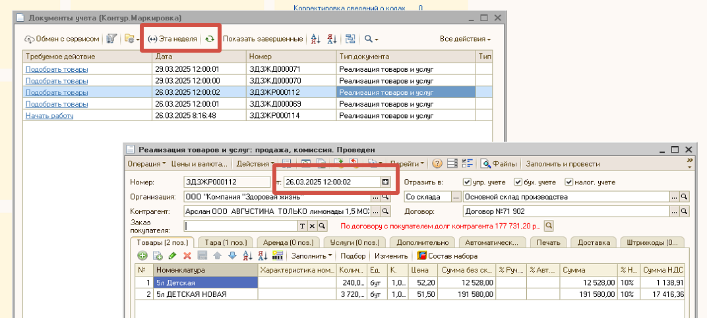Viewport: 707px width, 318px height.
Task: Click the green add row icon in Товары
Action: (142, 256)
